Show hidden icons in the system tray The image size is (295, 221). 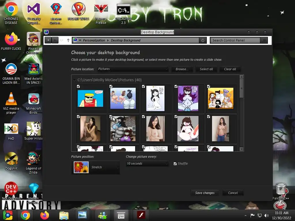(x=245, y=216)
